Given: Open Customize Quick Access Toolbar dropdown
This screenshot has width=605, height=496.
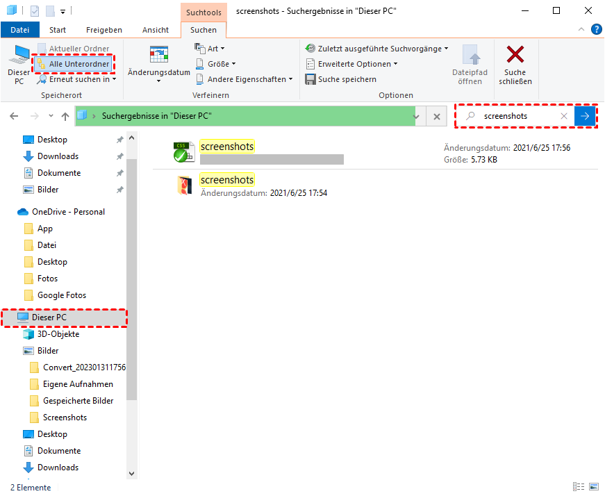Looking at the screenshot, I should pos(63,11).
